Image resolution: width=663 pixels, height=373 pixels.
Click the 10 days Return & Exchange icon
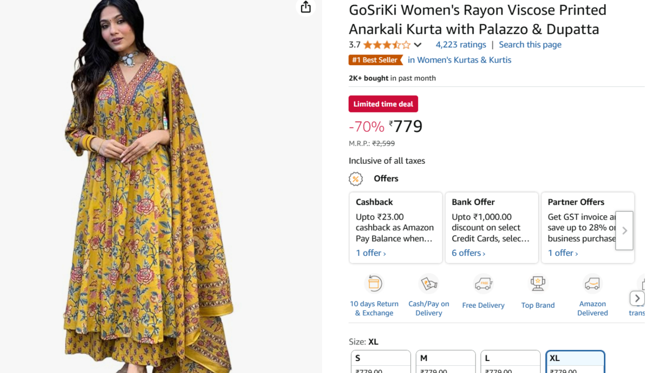374,283
